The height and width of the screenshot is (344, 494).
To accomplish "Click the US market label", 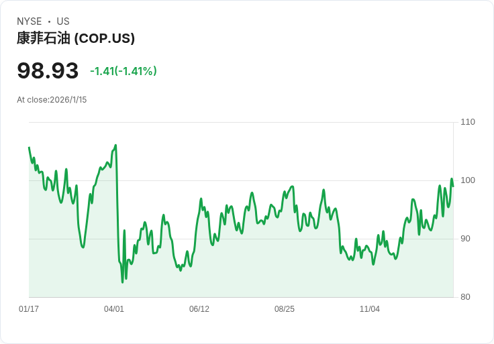I will [x=63, y=21].
